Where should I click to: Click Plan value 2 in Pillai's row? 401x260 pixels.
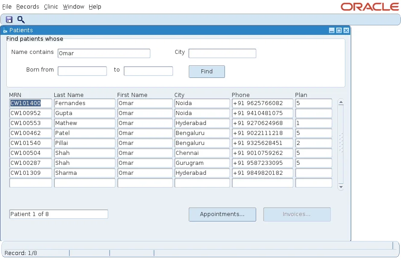(314, 143)
